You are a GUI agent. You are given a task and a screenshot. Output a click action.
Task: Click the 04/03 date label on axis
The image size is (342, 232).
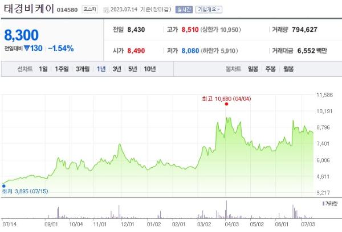[x=231, y=224]
